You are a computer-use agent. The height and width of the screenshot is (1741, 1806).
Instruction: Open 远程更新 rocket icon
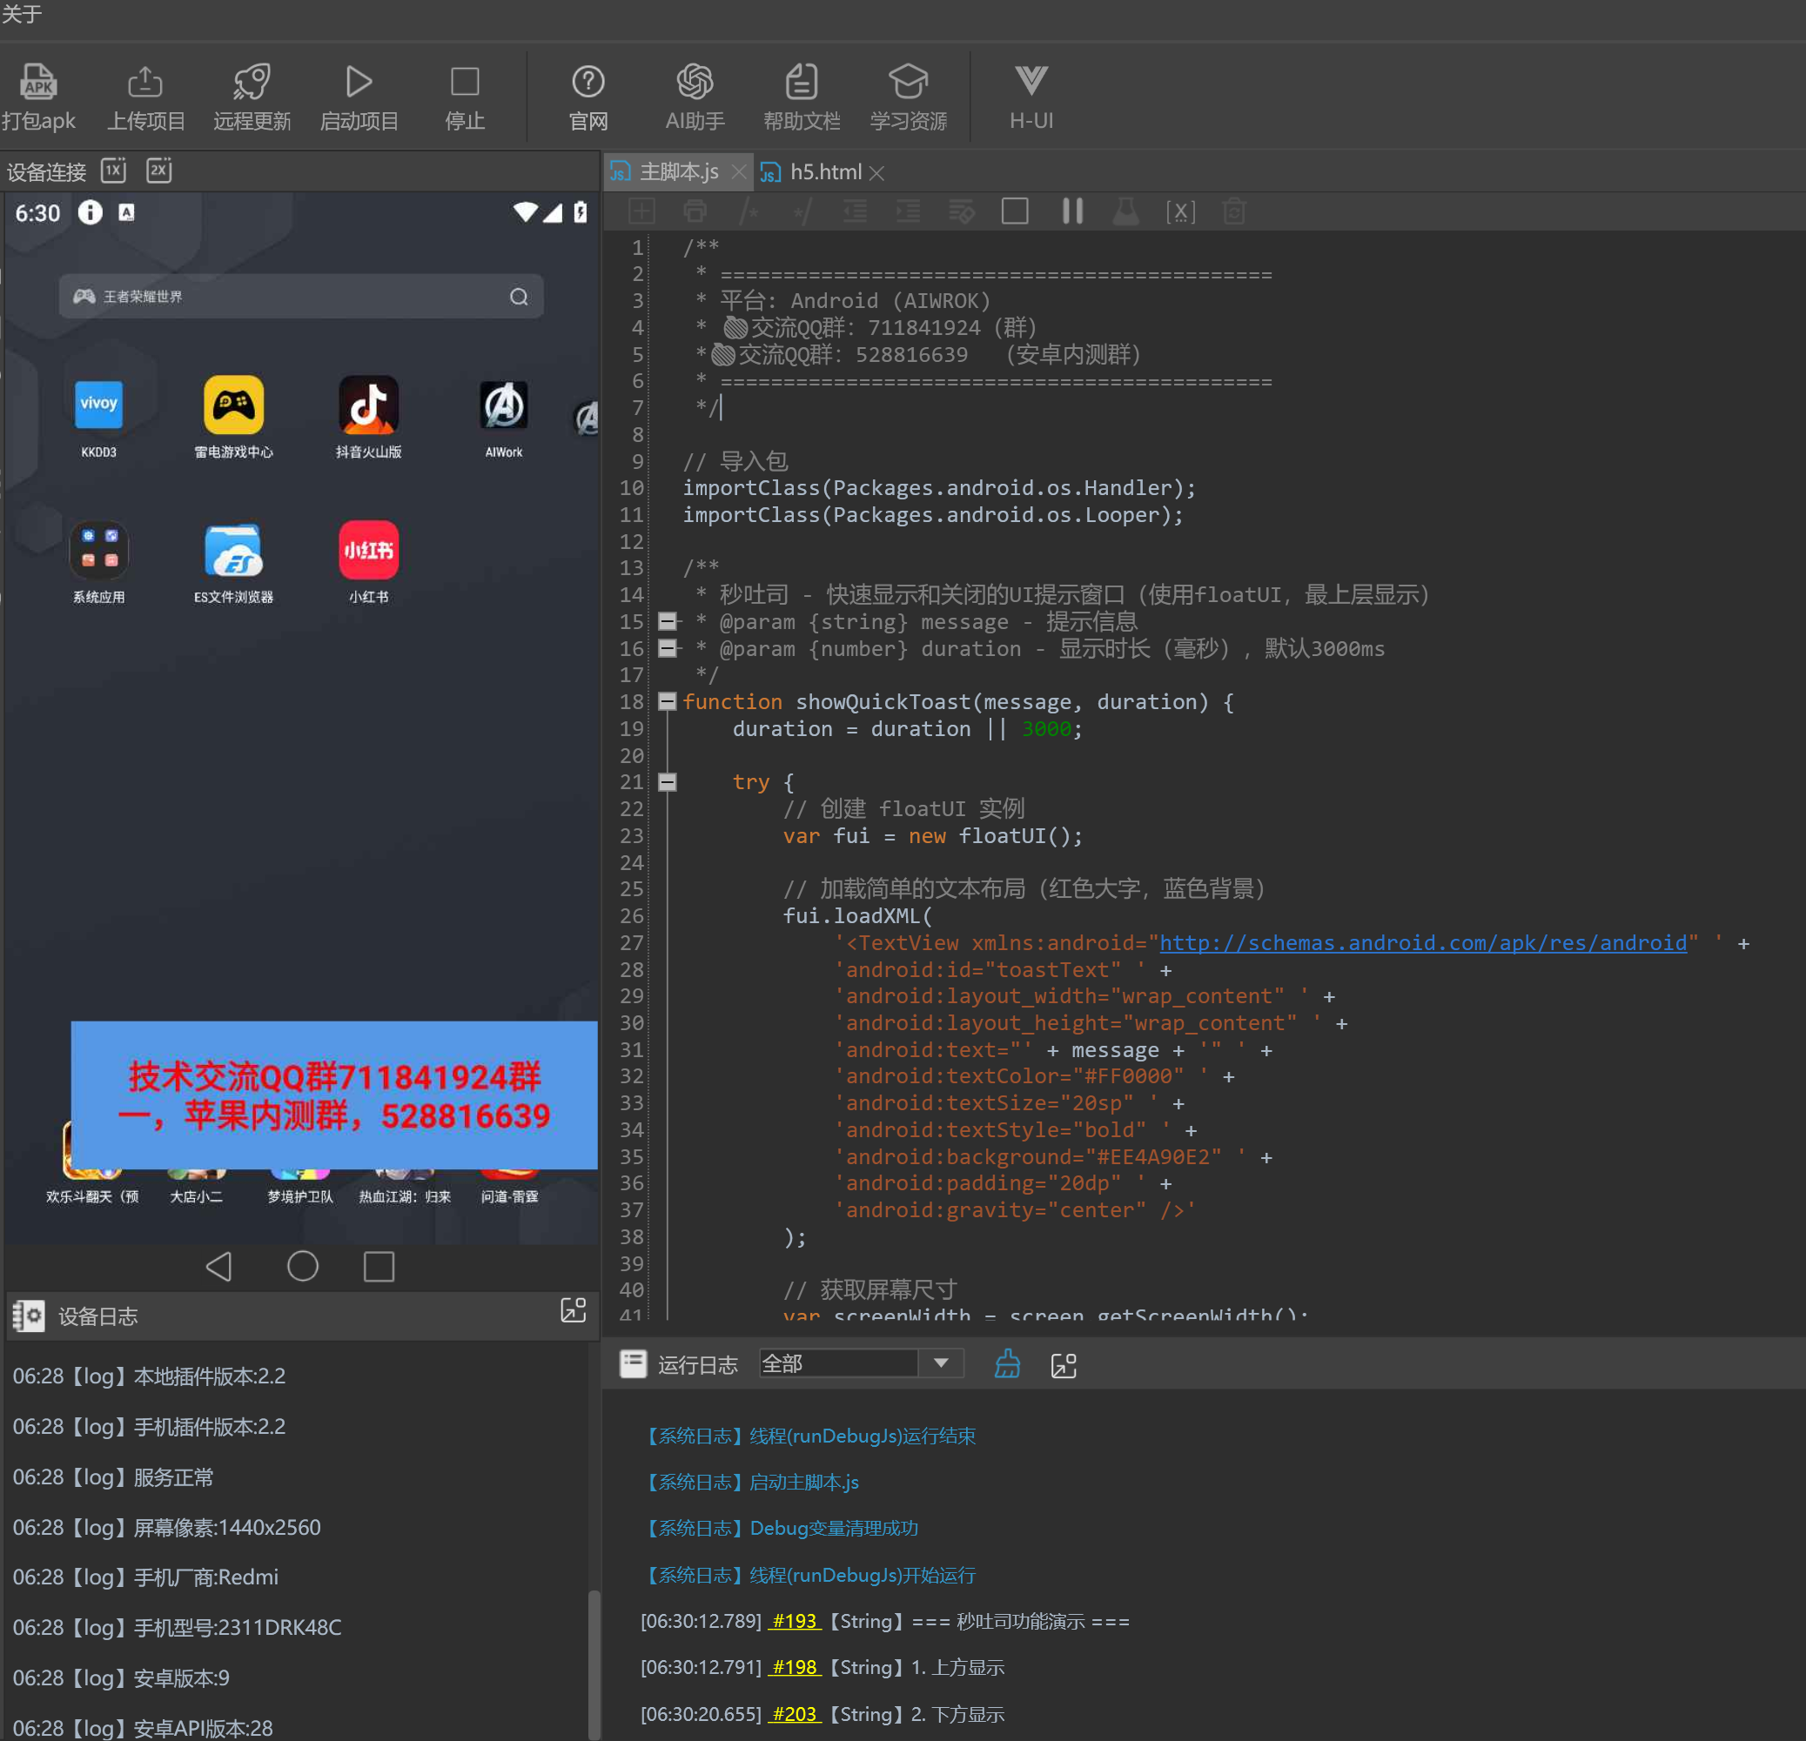[x=252, y=83]
